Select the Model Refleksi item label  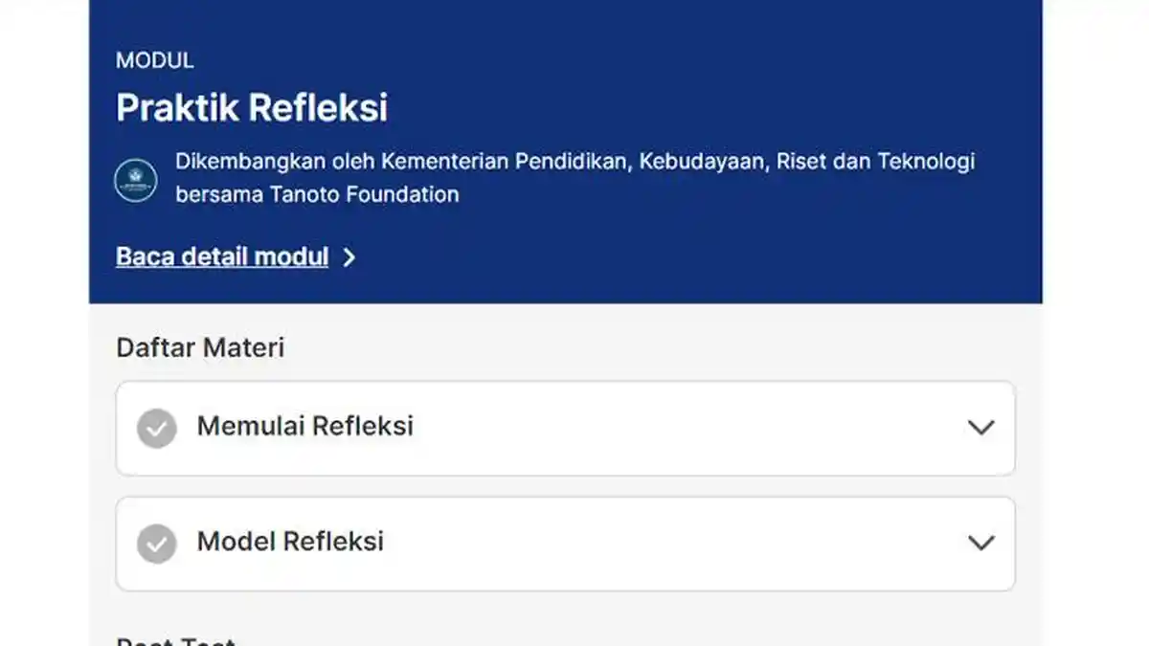click(x=290, y=542)
